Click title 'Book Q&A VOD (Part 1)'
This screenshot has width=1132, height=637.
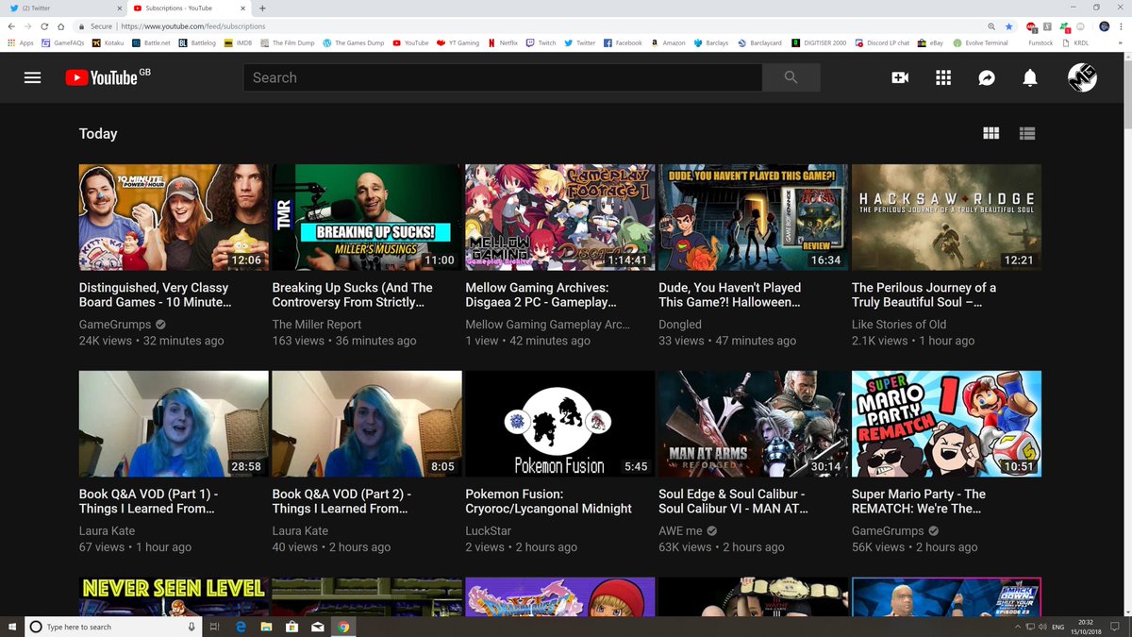(148, 501)
